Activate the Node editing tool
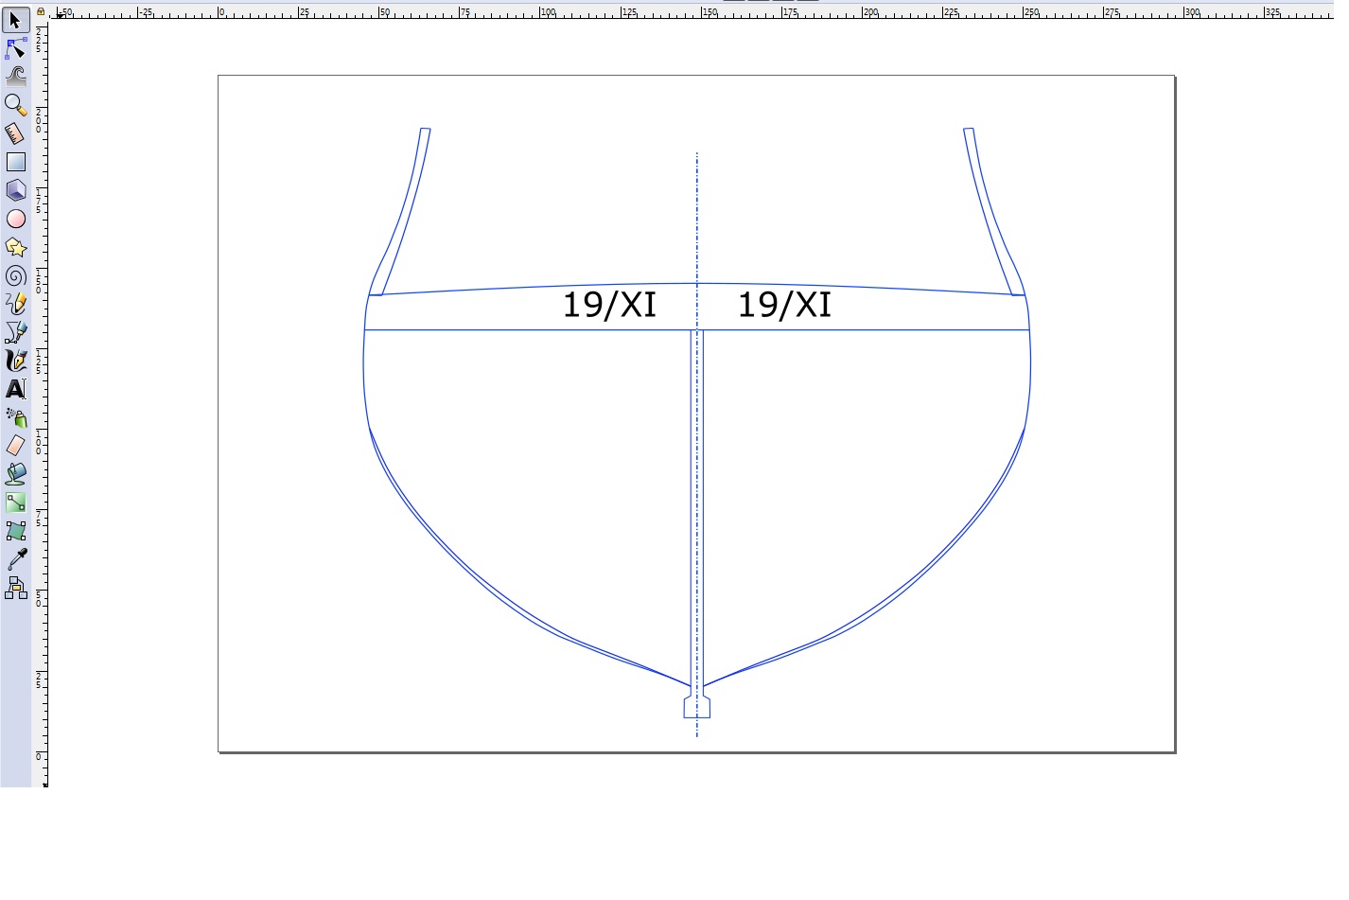 15,48
